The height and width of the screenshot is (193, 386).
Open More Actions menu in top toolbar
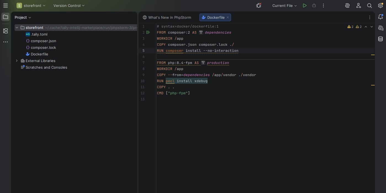coord(323,6)
